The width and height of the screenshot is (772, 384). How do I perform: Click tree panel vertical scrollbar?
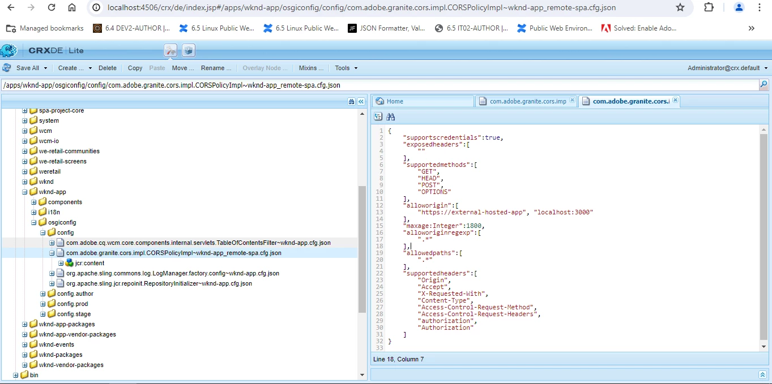[362, 249]
